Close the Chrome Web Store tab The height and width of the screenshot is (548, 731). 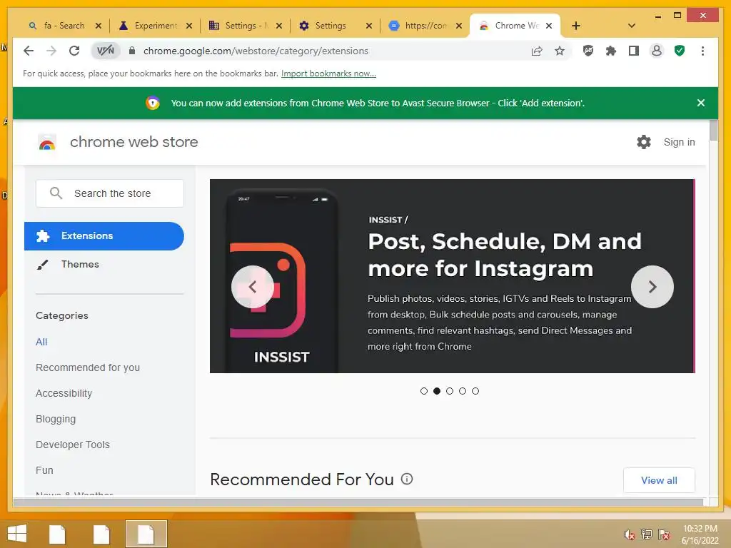click(549, 26)
